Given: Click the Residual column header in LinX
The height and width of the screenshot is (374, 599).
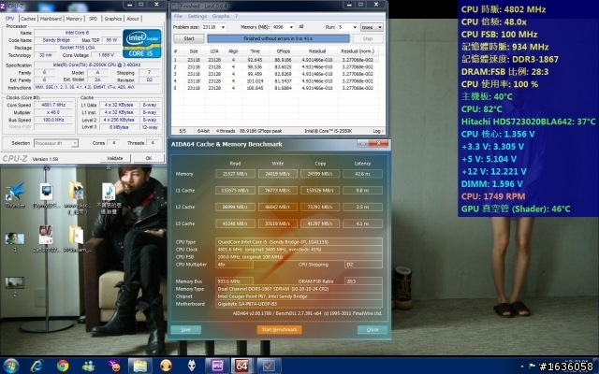Looking at the screenshot, I should 317,51.
